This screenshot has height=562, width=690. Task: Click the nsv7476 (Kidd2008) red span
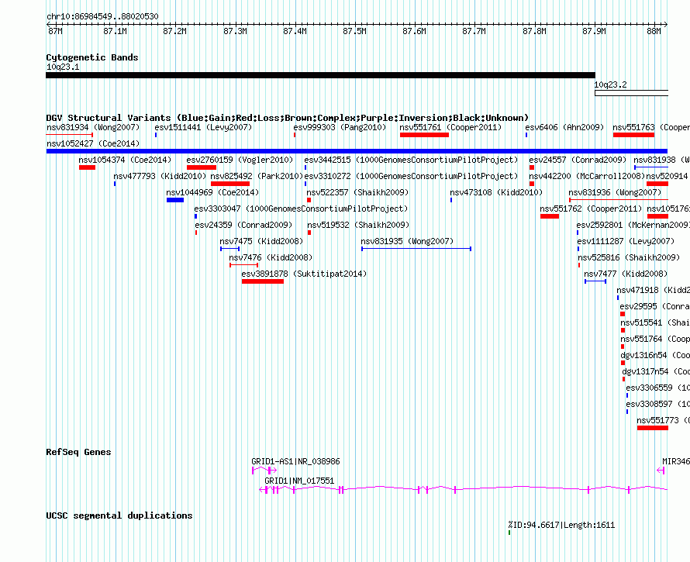pyautogui.click(x=243, y=265)
